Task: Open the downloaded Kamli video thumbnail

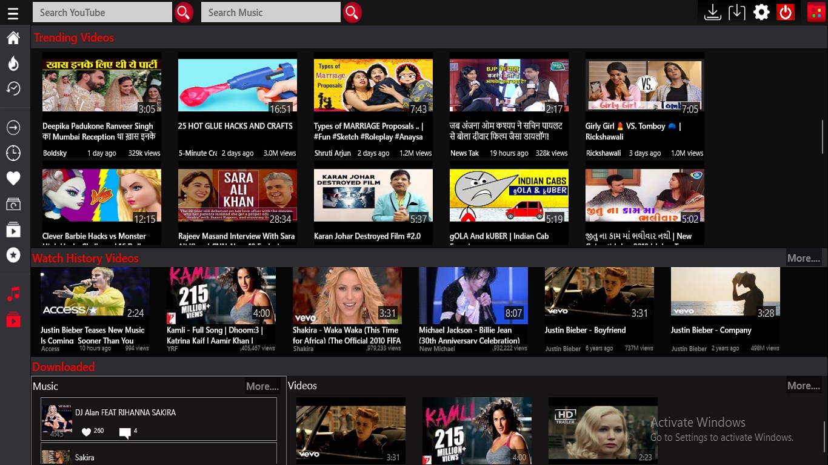Action: 477,431
